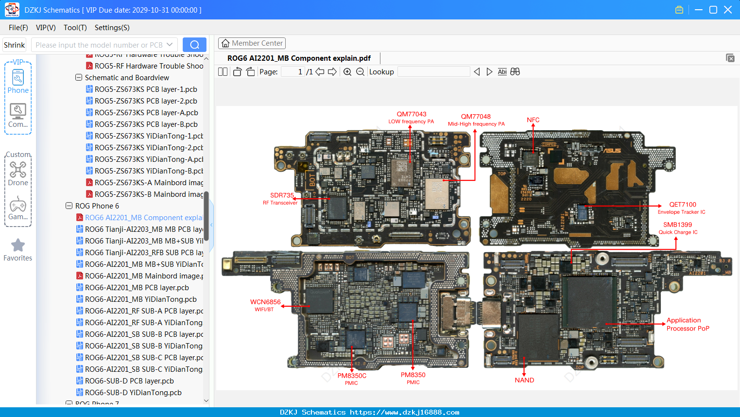The width and height of the screenshot is (740, 417).
Task: Open ROG5-ZS673KS YiDianTong-A.pcb
Action: 145,159
